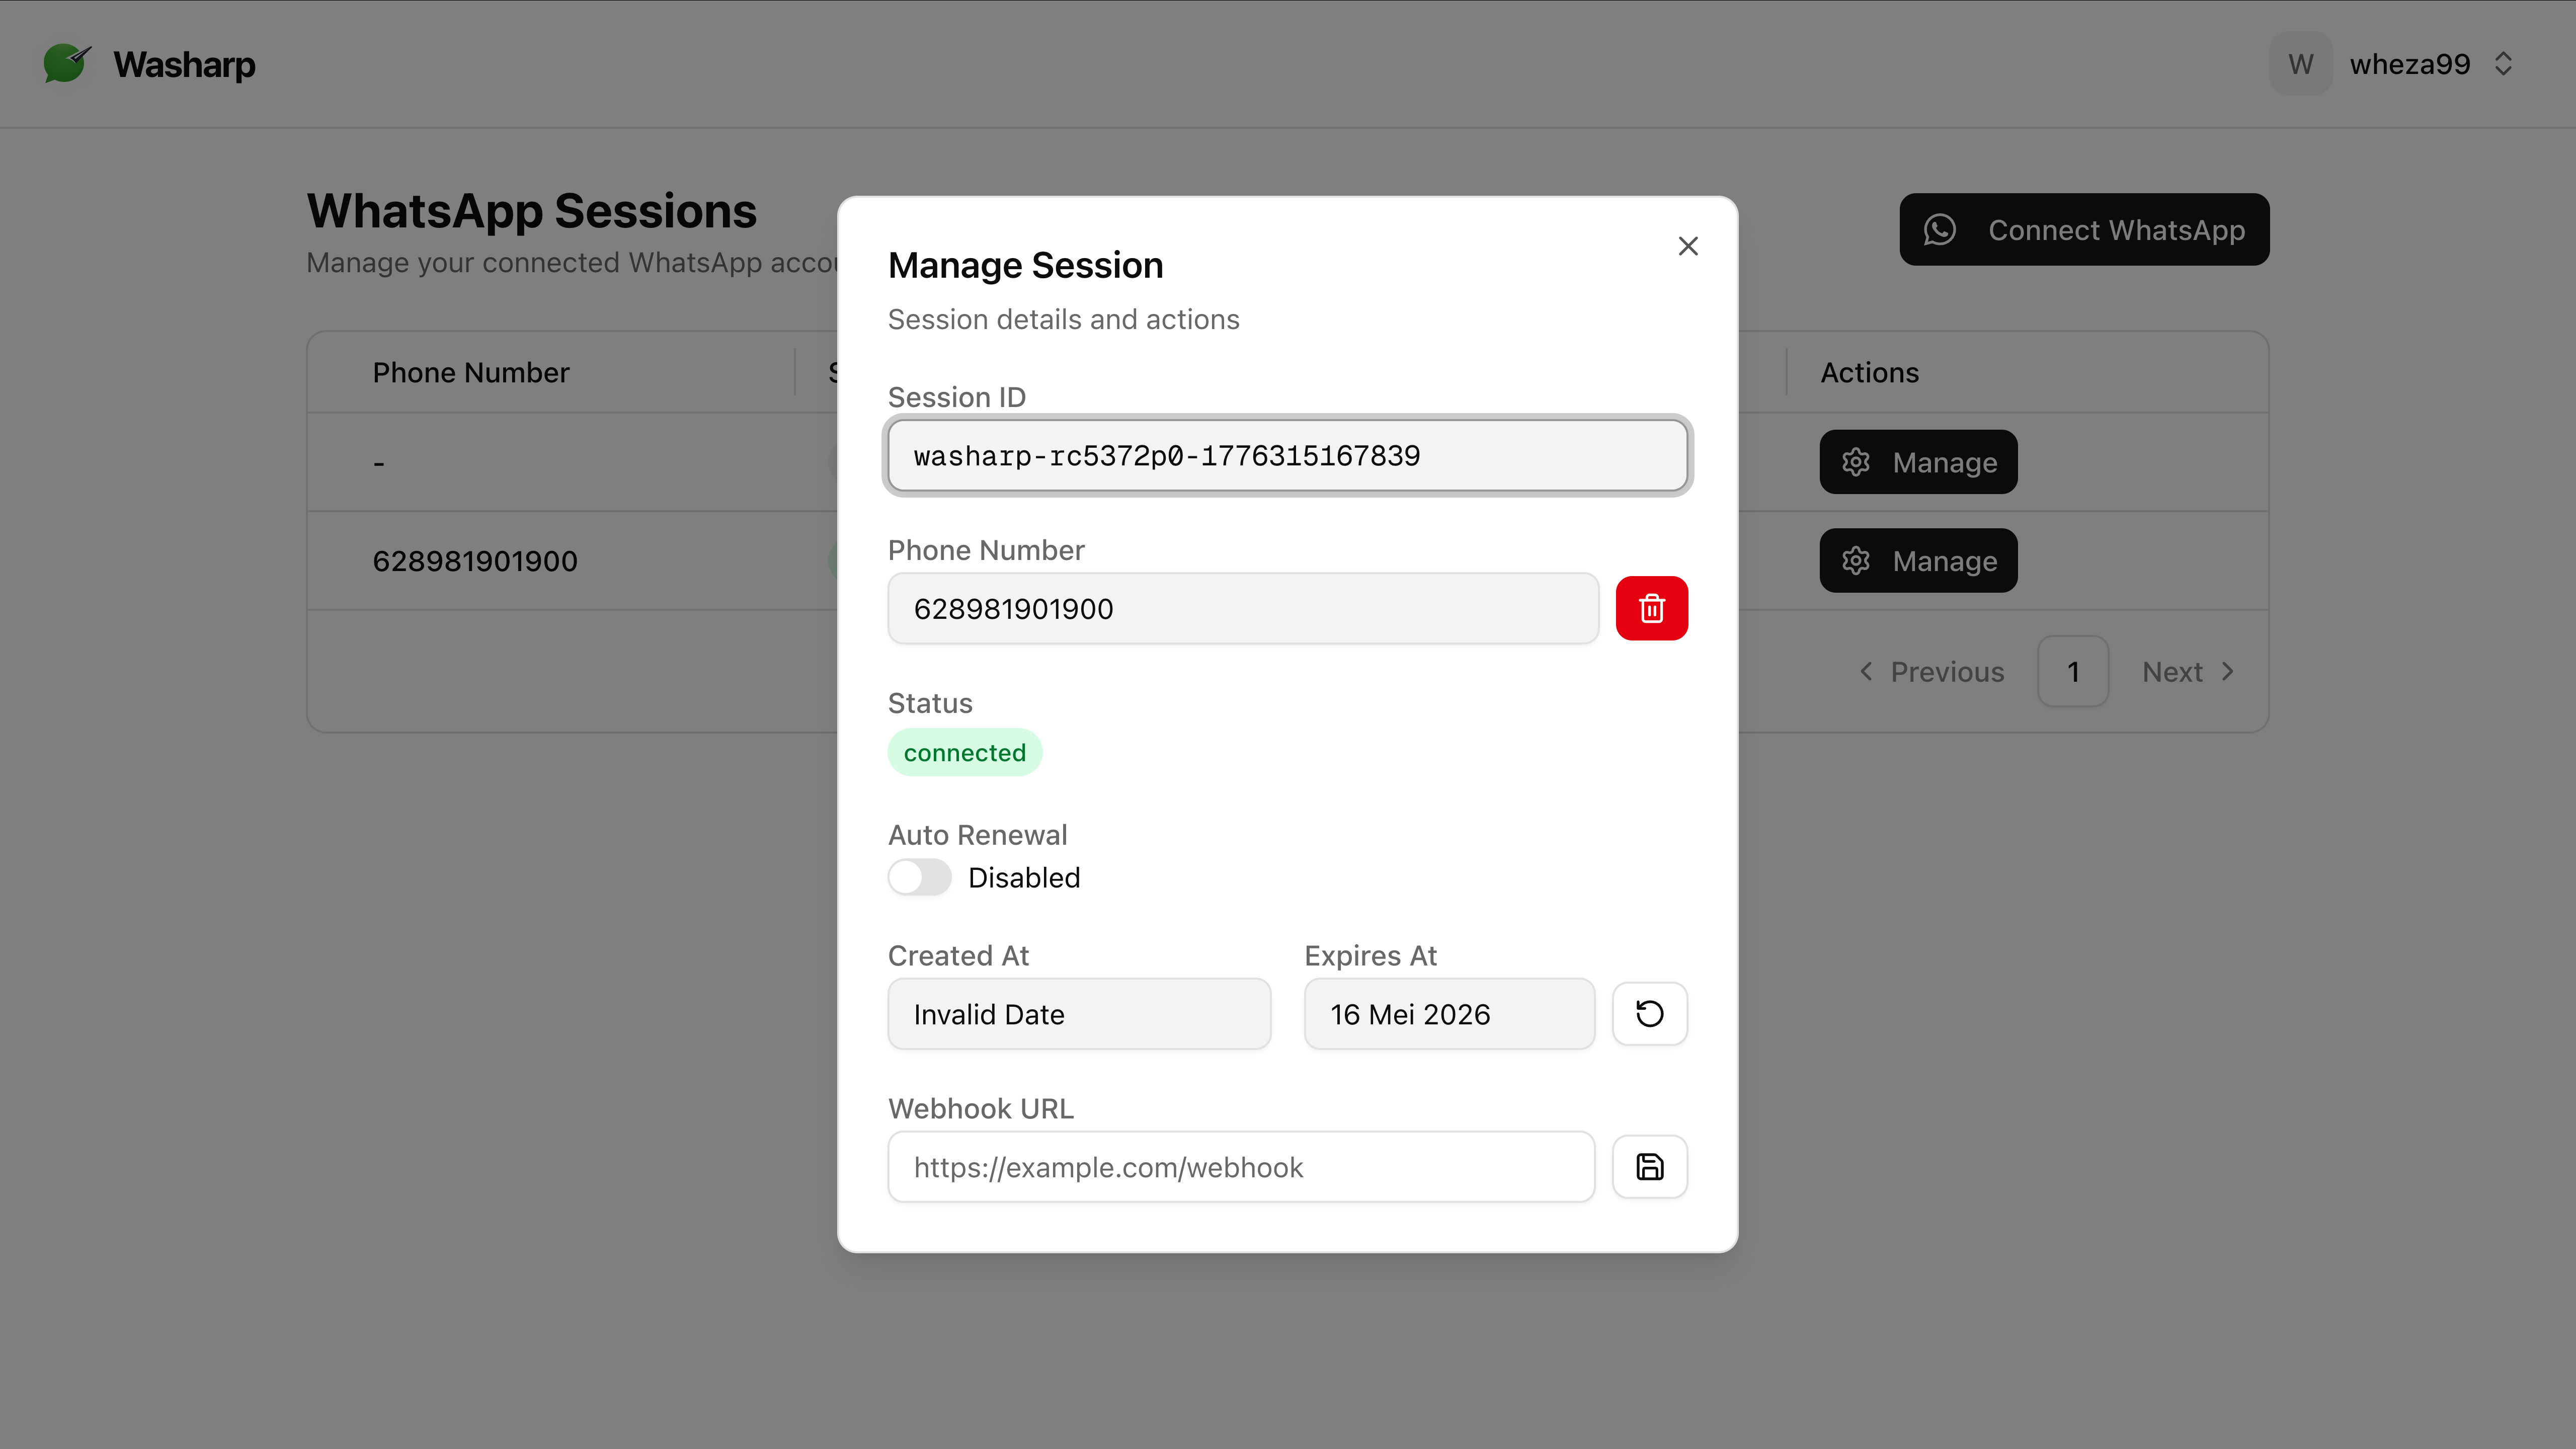Click the Webhook URL input field
2576x1449 pixels.
click(x=1240, y=1167)
